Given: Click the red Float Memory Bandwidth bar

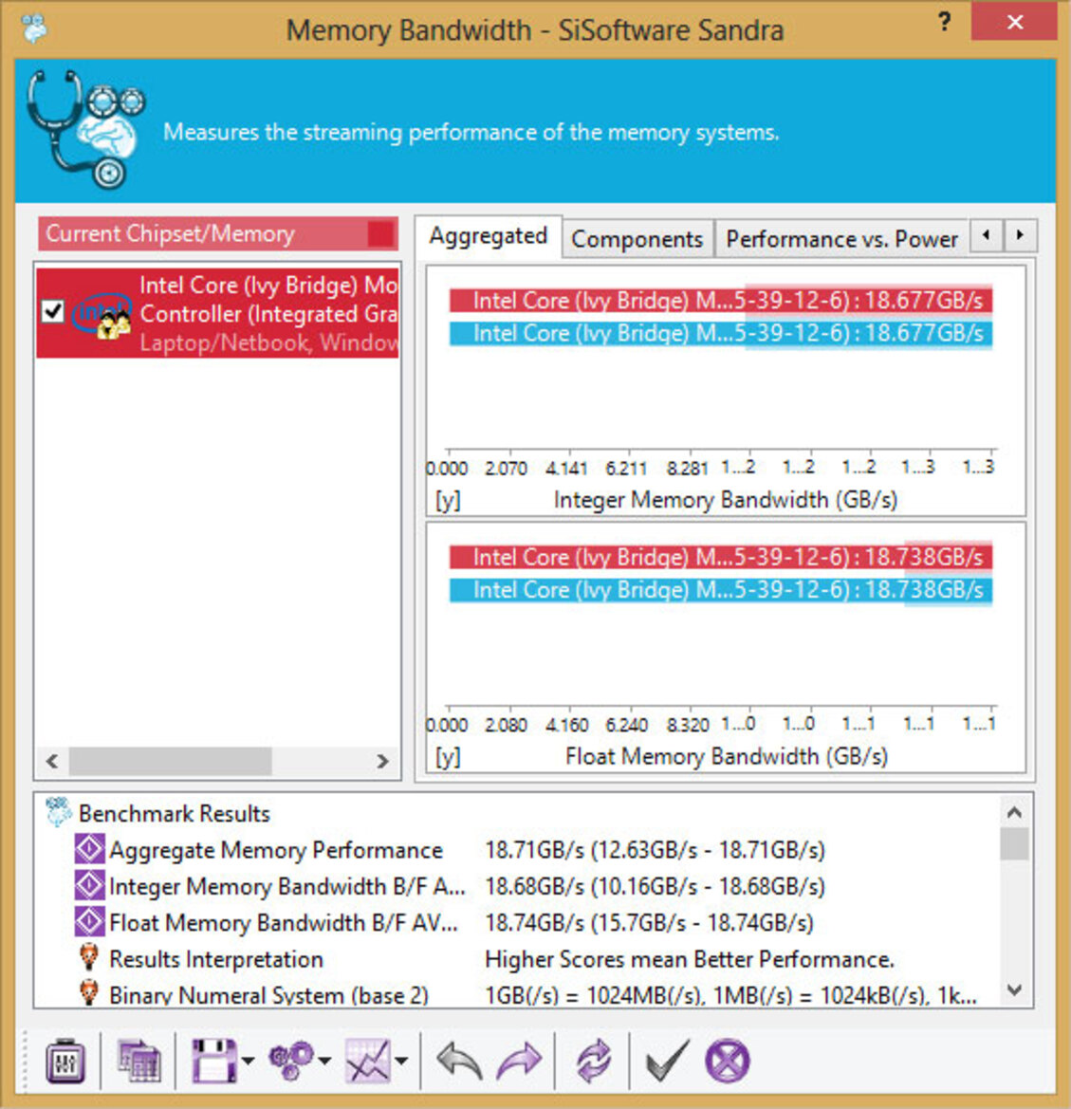Looking at the screenshot, I should pyautogui.click(x=721, y=557).
